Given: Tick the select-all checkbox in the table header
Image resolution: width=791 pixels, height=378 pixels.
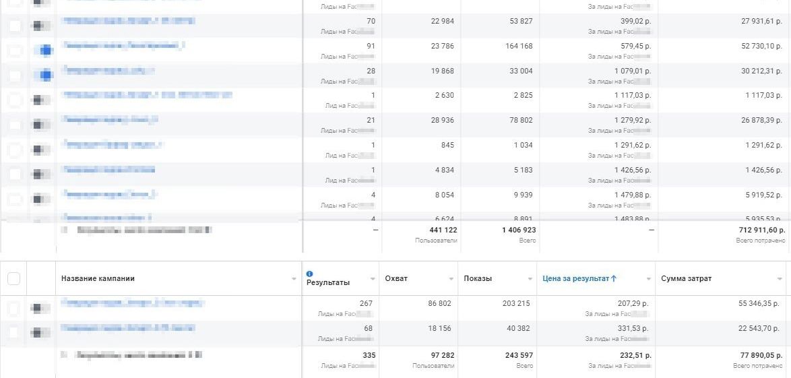Looking at the screenshot, I should (13, 278).
